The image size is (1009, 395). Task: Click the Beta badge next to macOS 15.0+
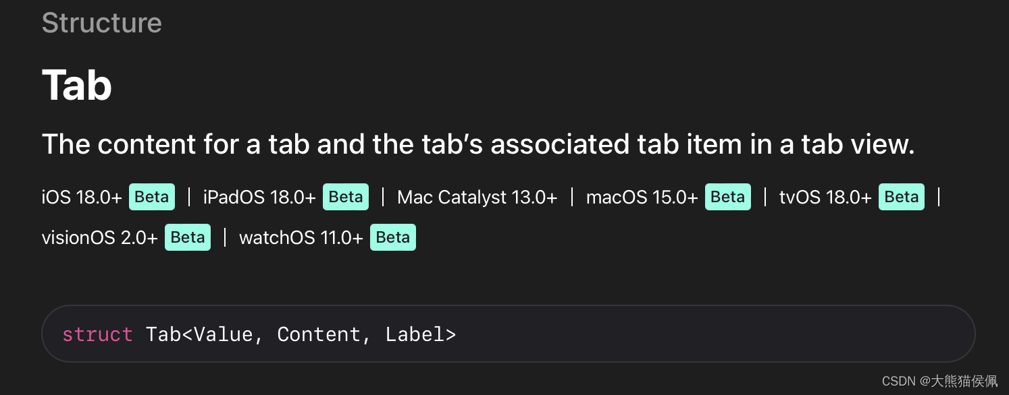(x=728, y=197)
